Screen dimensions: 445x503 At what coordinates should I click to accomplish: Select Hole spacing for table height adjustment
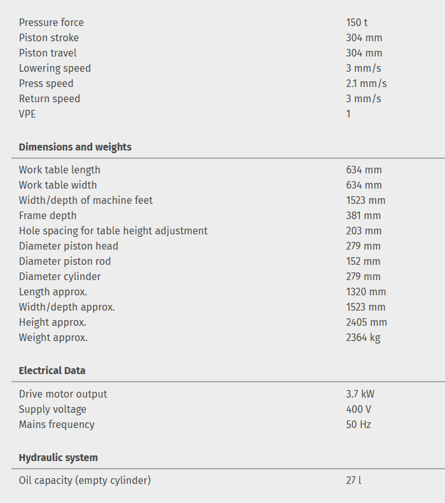click(113, 231)
